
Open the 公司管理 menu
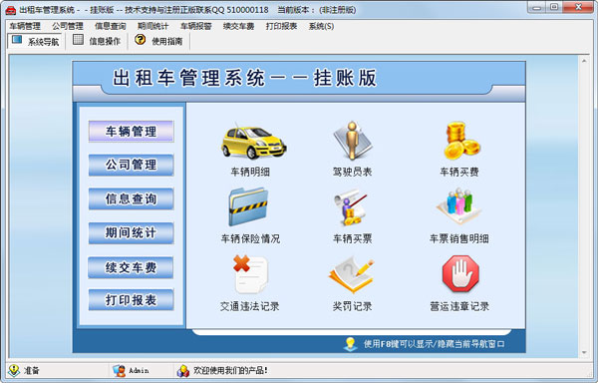[x=68, y=26]
